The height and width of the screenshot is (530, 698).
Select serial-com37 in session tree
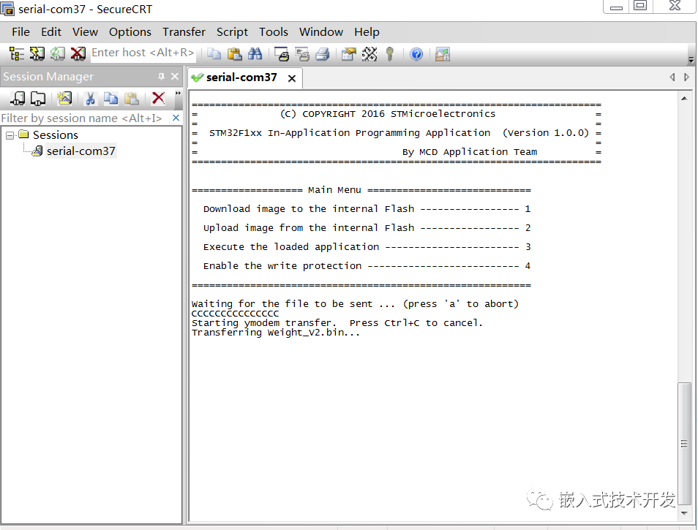coord(80,151)
